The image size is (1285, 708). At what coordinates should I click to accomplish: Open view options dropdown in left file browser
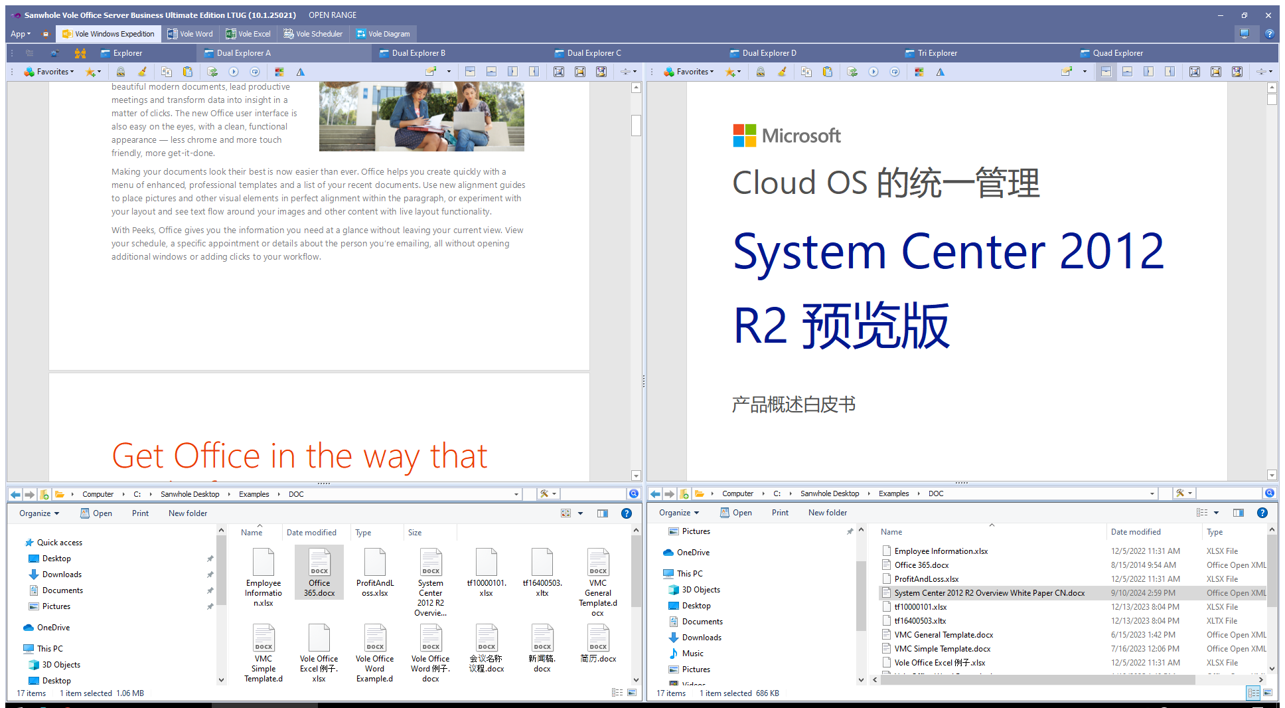click(x=580, y=513)
